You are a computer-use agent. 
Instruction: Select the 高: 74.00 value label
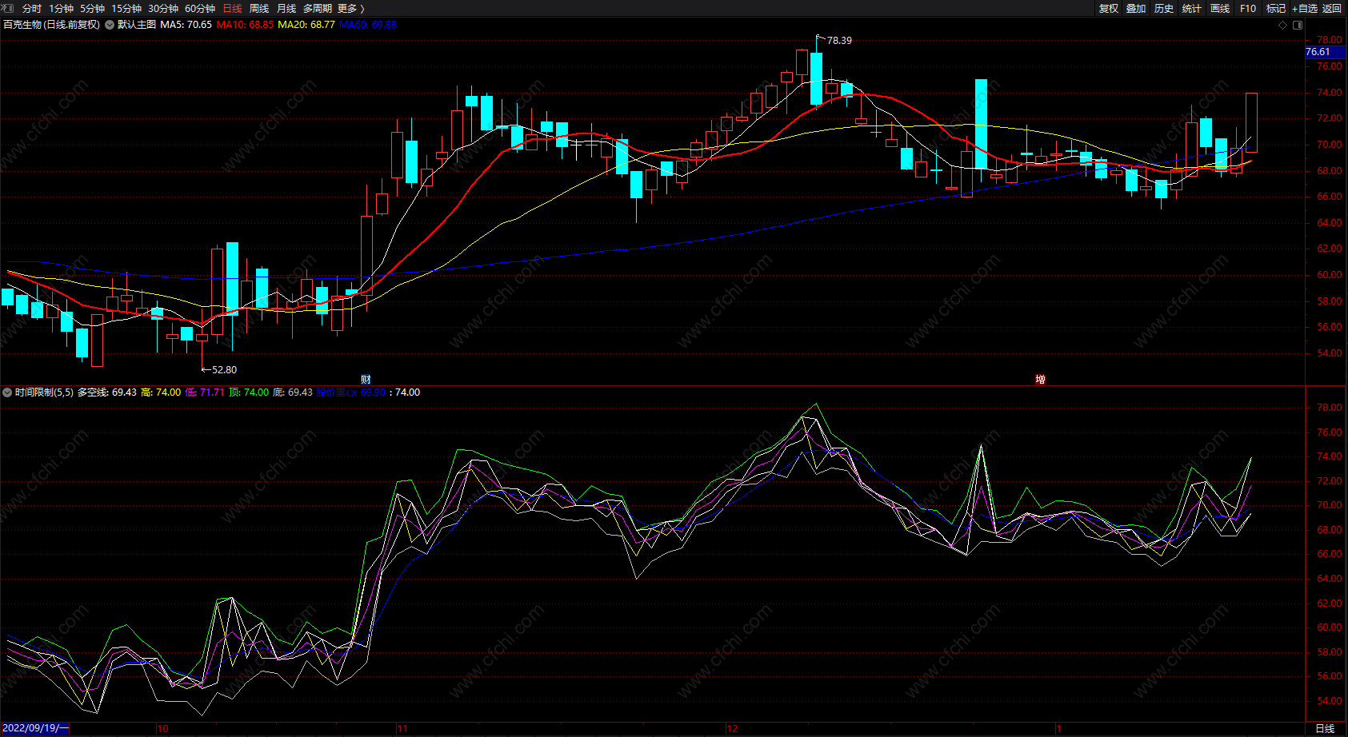point(161,392)
